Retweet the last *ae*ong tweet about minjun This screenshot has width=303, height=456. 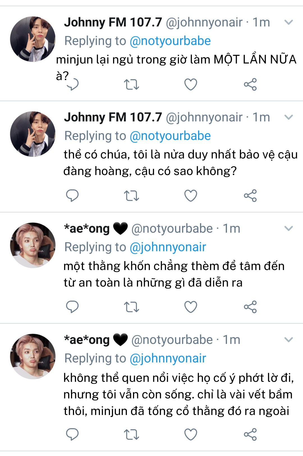[x=132, y=434]
